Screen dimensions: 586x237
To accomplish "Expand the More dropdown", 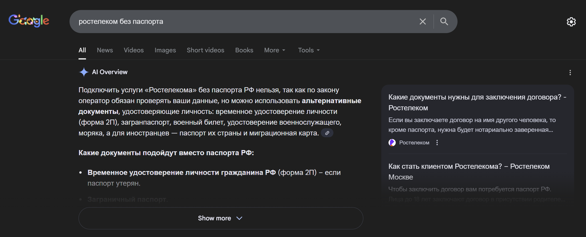I will (x=274, y=50).
